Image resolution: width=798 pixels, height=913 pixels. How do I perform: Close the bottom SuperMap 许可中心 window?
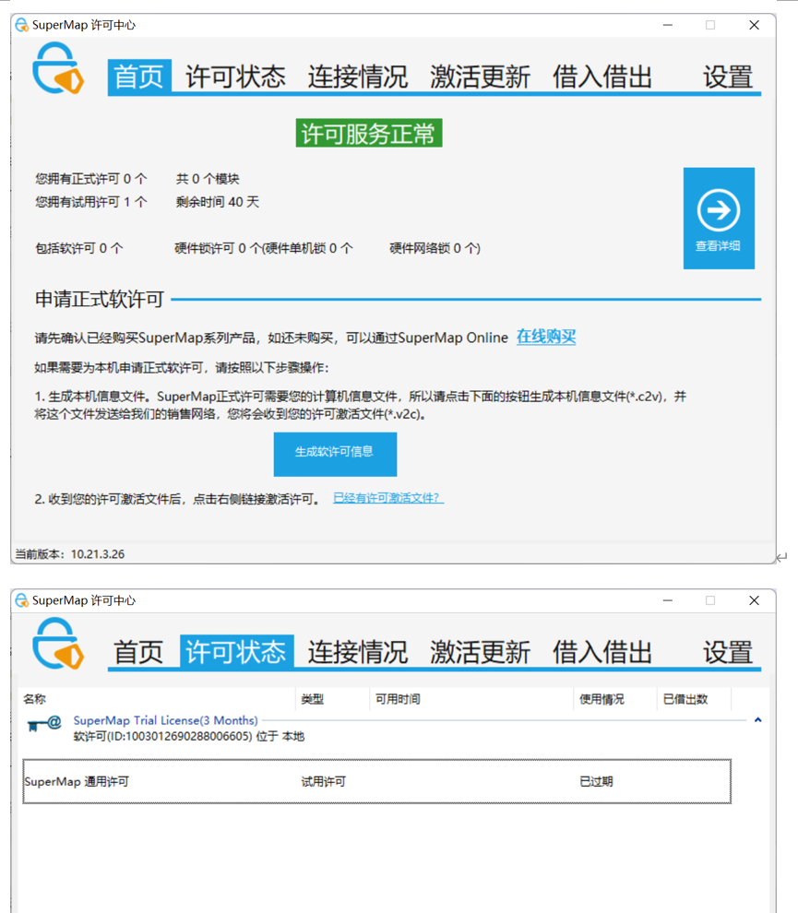(x=755, y=600)
